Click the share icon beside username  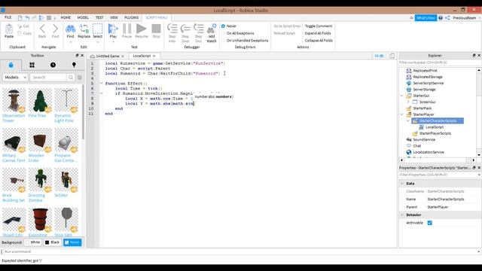pos(447,18)
